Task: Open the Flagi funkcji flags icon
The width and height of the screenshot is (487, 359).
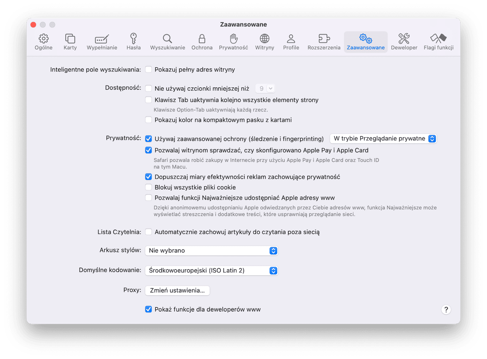Action: coord(439,38)
